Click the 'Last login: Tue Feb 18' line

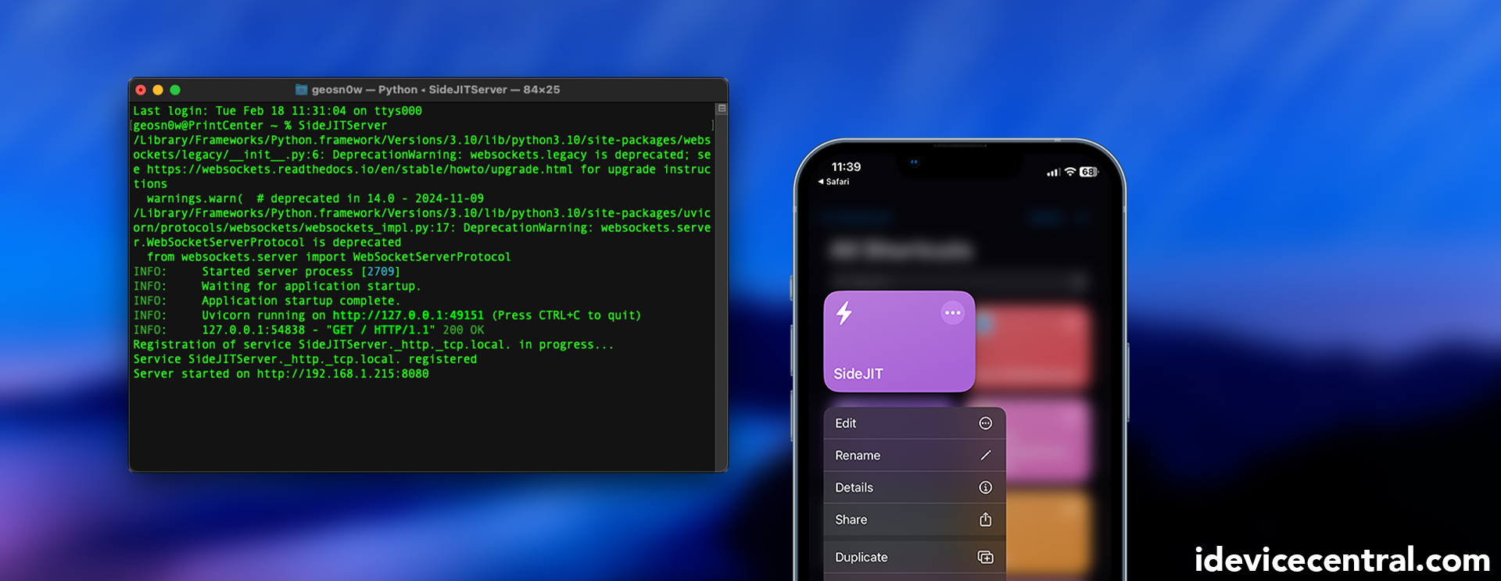278,111
